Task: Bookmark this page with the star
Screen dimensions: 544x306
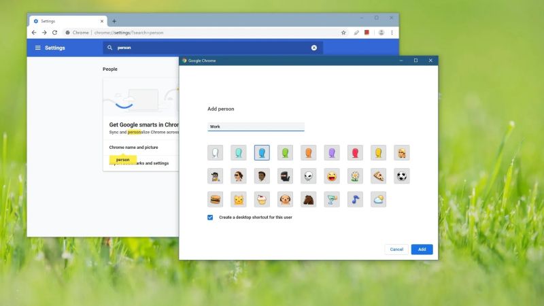Action: pos(343,33)
